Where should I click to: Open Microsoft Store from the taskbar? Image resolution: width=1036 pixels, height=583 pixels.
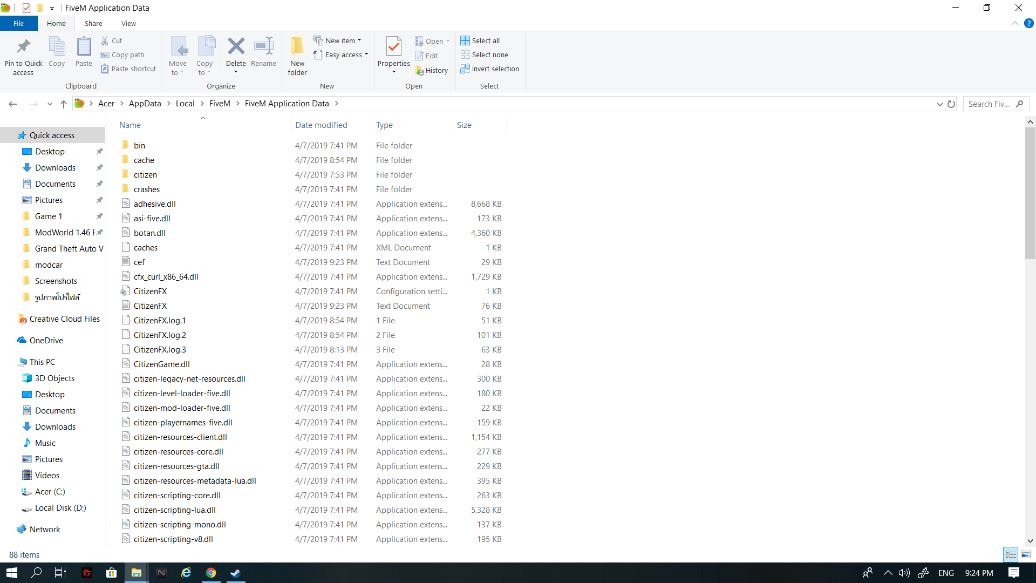point(111,573)
